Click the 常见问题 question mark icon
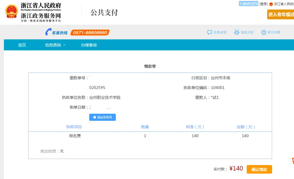The width and height of the screenshot is (294, 179). pyautogui.click(x=264, y=32)
